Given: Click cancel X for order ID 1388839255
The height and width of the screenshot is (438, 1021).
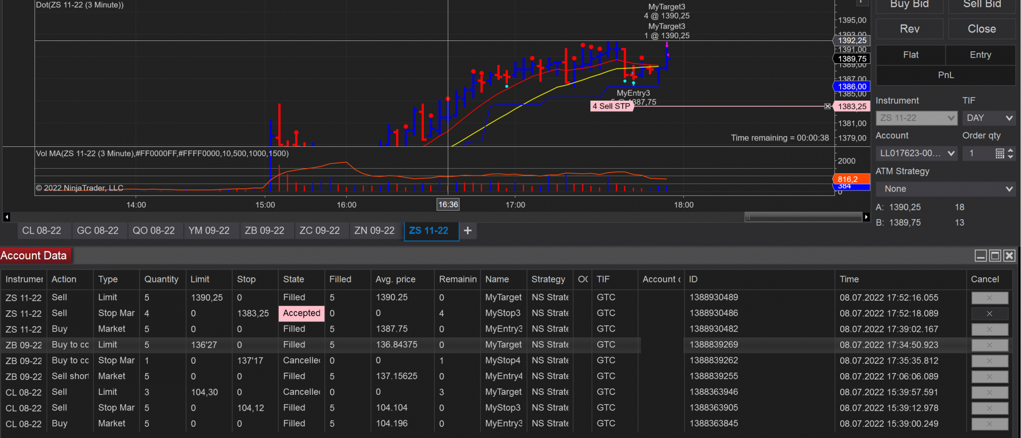Looking at the screenshot, I should tap(990, 376).
